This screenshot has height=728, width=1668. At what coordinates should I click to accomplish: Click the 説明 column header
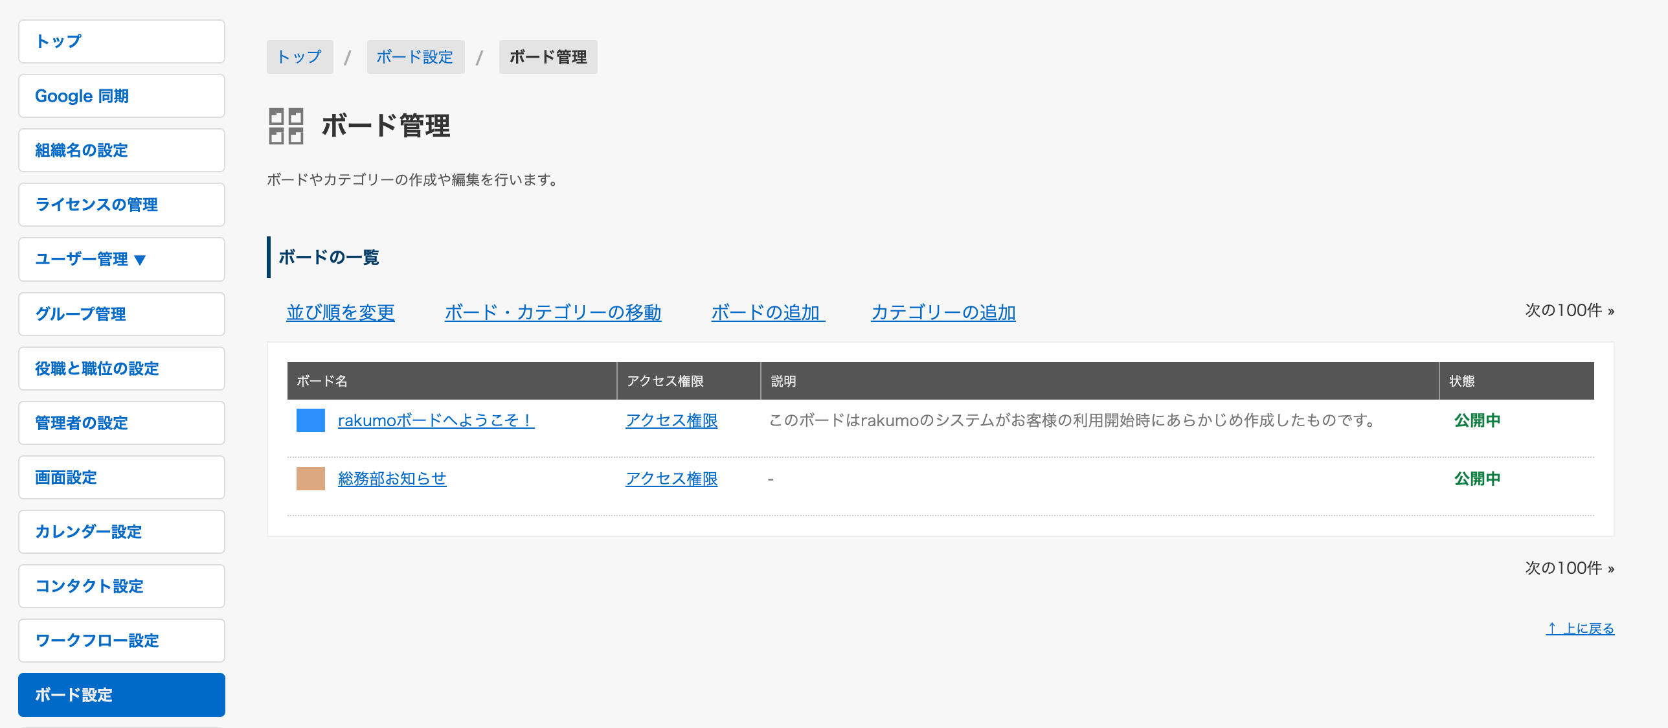click(1100, 381)
